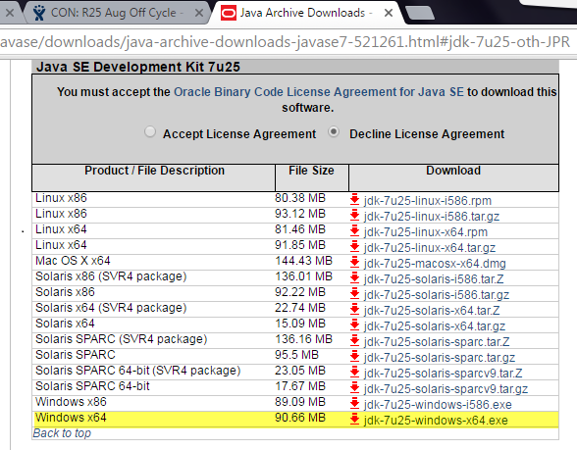Click the Back to top link

tap(62, 433)
